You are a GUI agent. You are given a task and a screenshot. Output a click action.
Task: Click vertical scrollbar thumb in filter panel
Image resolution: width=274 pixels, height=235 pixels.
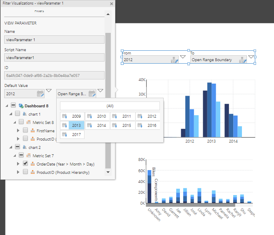[x=108, y=100]
